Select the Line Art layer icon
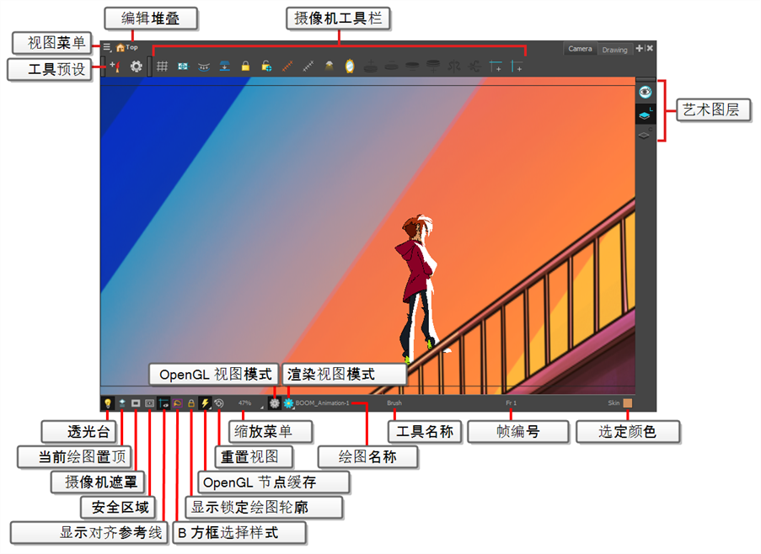Image resolution: width=761 pixels, height=554 pixels. coord(645,115)
